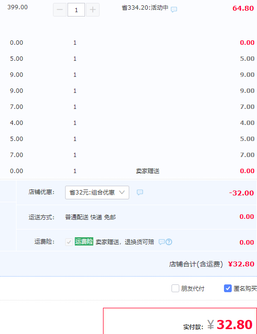The image size is (257, 334).
Task: Click the 64.80 item subtotal price
Action: click(x=243, y=8)
